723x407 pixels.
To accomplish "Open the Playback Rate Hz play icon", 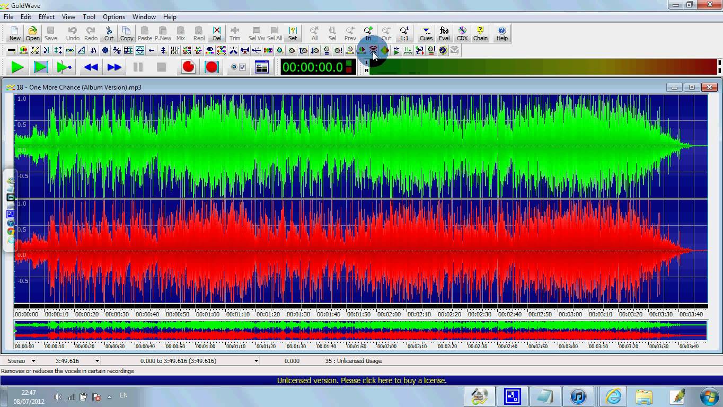I will pyautogui.click(x=396, y=50).
